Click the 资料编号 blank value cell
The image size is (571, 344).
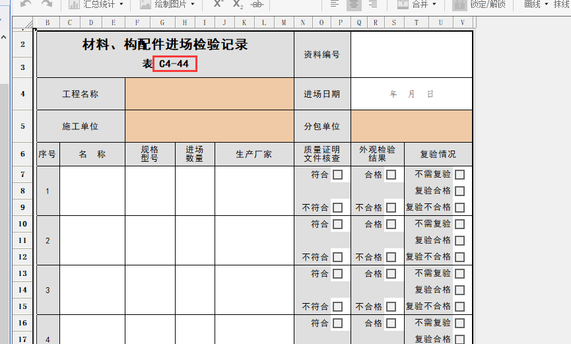(411, 54)
